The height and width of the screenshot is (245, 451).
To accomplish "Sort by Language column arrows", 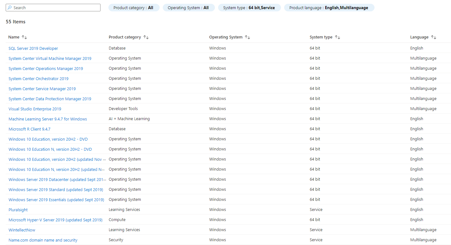I will point(434,37).
